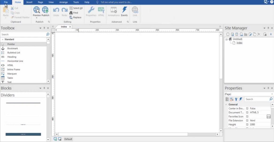Switch to the View ribbon tab

tap(51, 2)
